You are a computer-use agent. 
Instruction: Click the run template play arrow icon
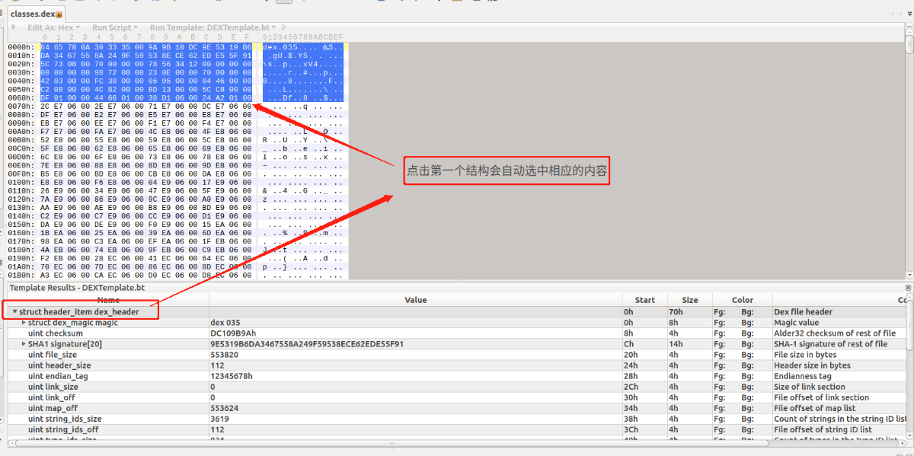(284, 27)
